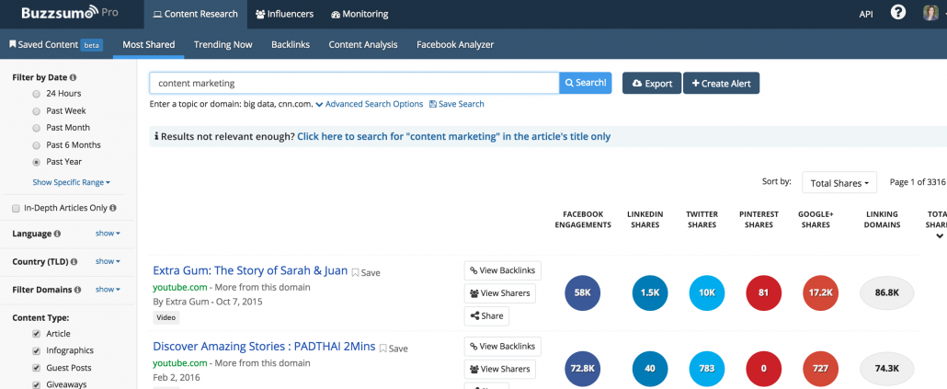The height and width of the screenshot is (389, 947).
Task: Open the help question mark icon
Action: [898, 13]
